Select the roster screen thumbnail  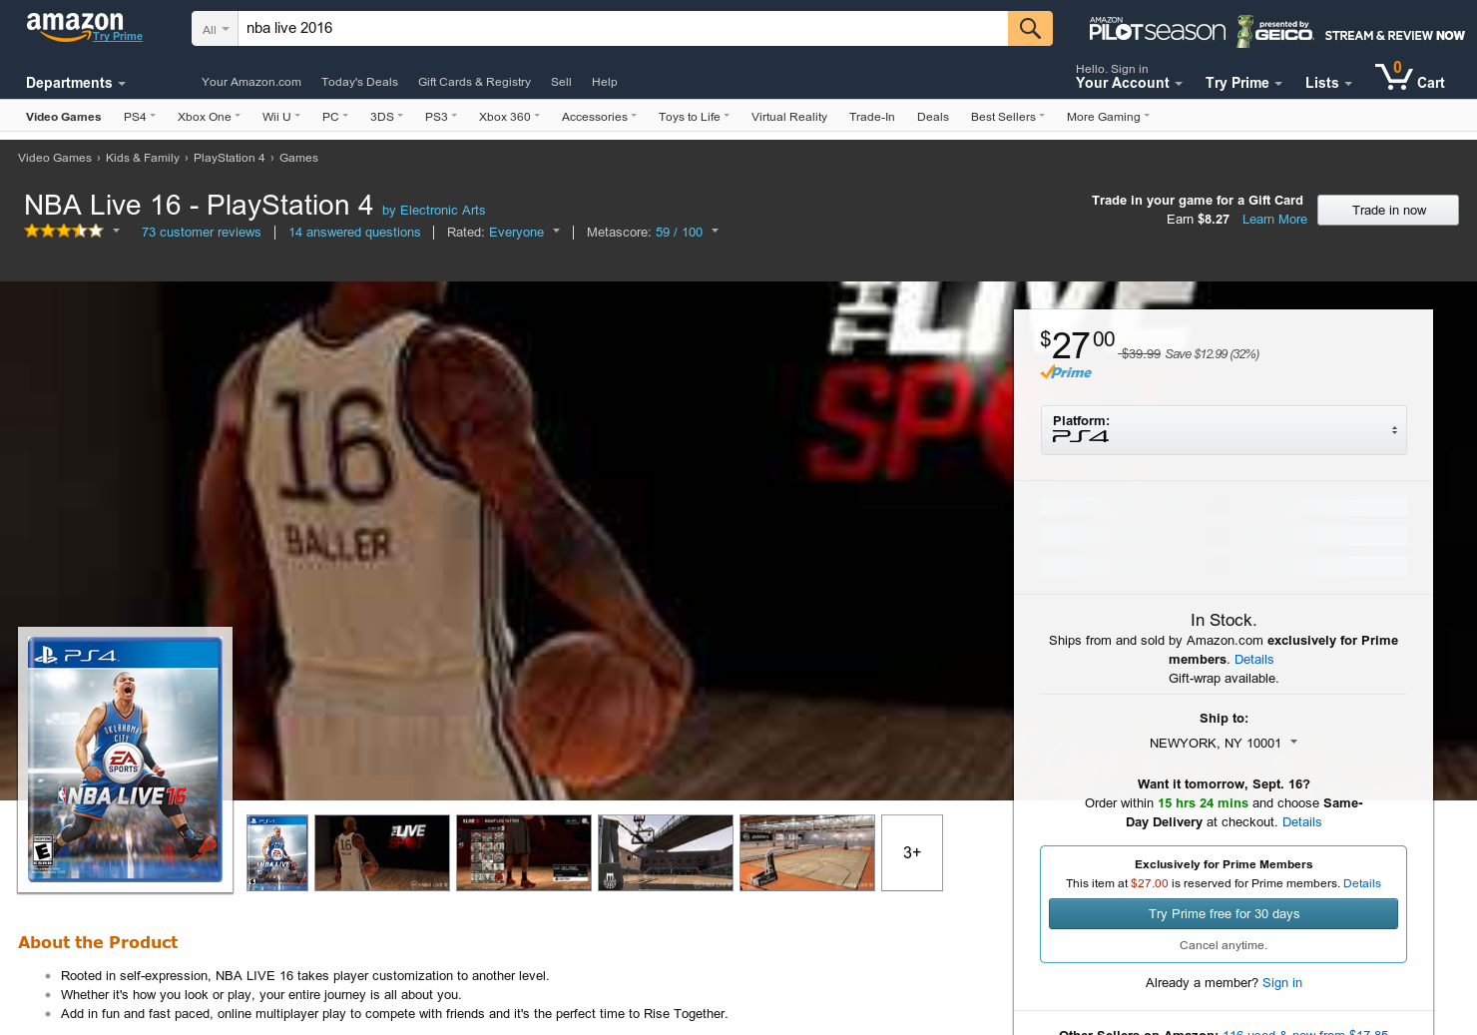click(x=523, y=852)
